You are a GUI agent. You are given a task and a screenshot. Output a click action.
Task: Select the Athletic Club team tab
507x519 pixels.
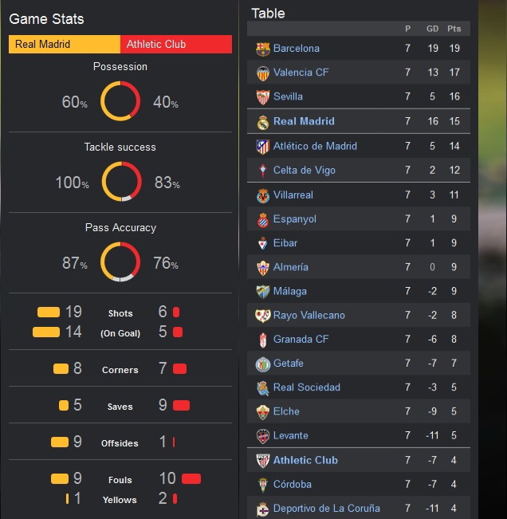(x=176, y=45)
